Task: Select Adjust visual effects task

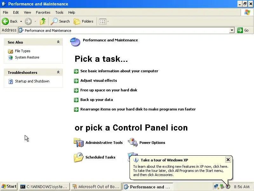Action: 99,81
